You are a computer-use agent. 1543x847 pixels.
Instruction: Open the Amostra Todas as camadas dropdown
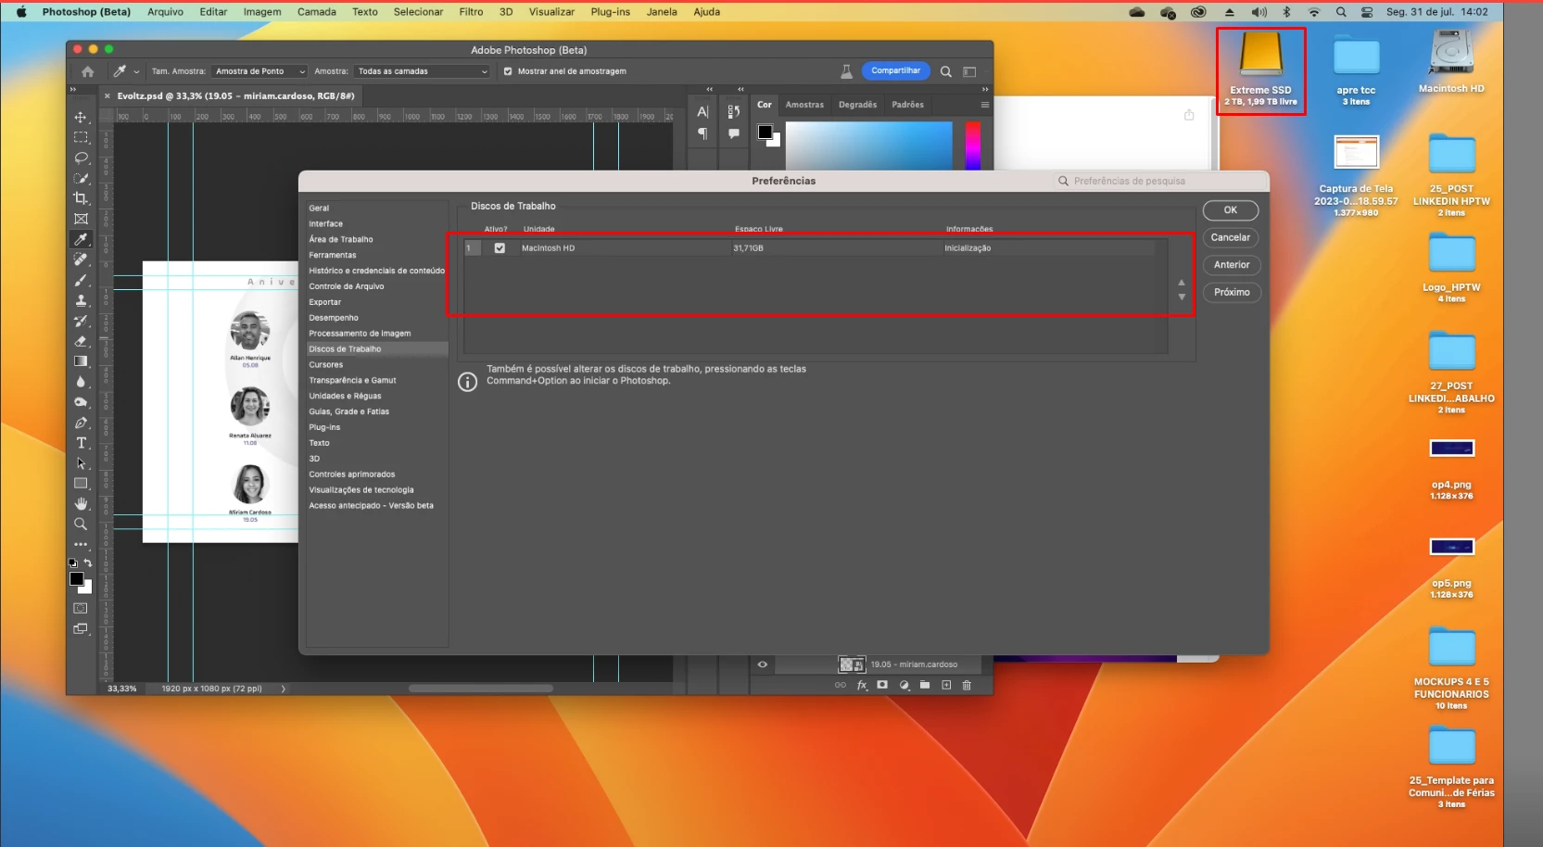[x=423, y=71]
